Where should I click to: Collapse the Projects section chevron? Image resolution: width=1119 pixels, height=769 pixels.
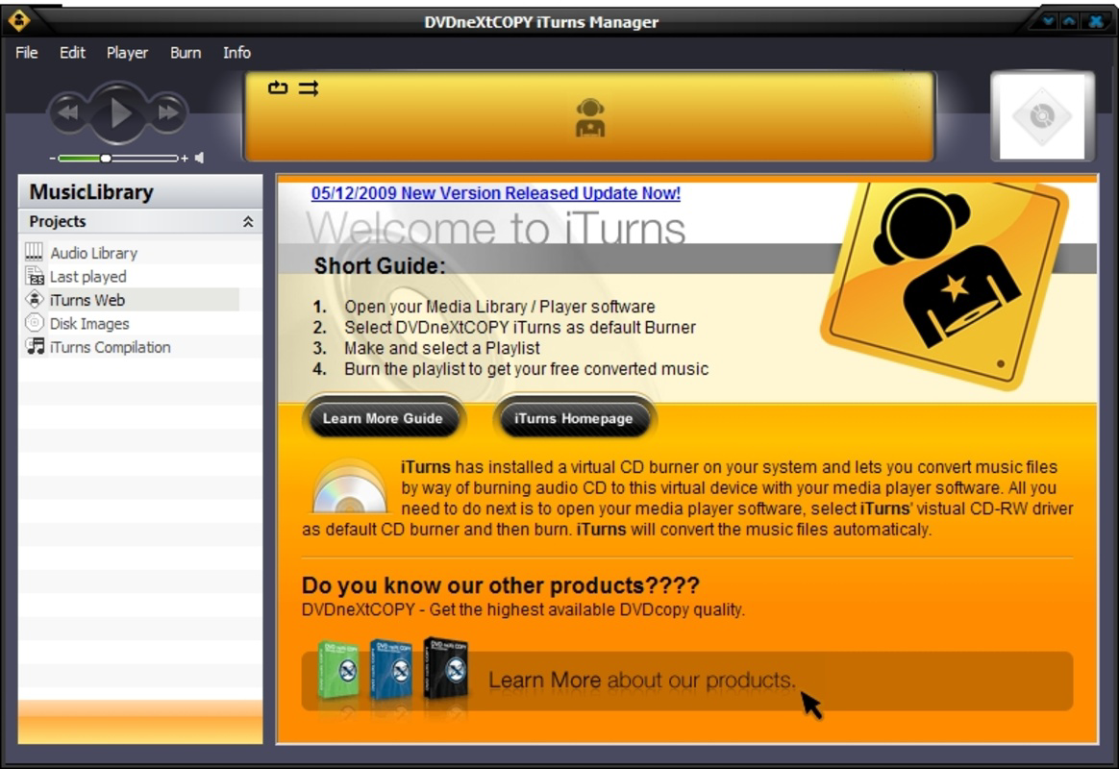[x=248, y=222]
